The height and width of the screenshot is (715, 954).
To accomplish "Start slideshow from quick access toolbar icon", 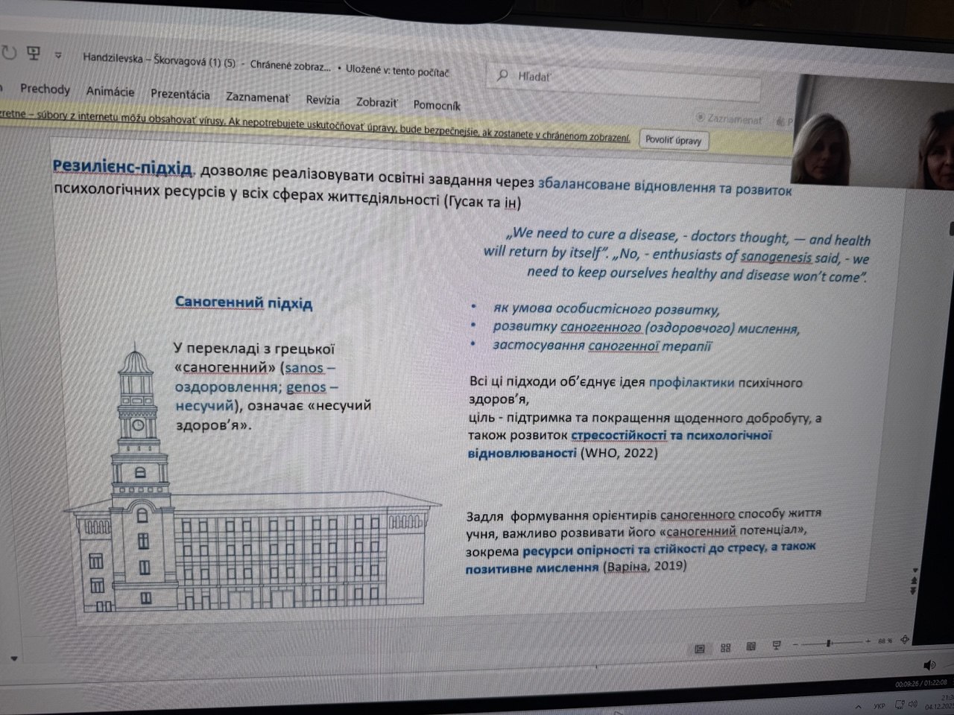I will point(34,54).
